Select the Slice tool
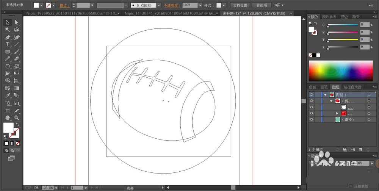The image size is (379, 191). [16, 111]
